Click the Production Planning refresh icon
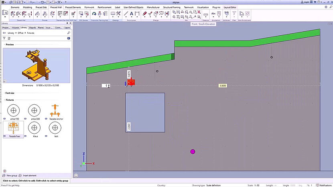The height and width of the screenshot is (187, 333). [x=94, y=14]
